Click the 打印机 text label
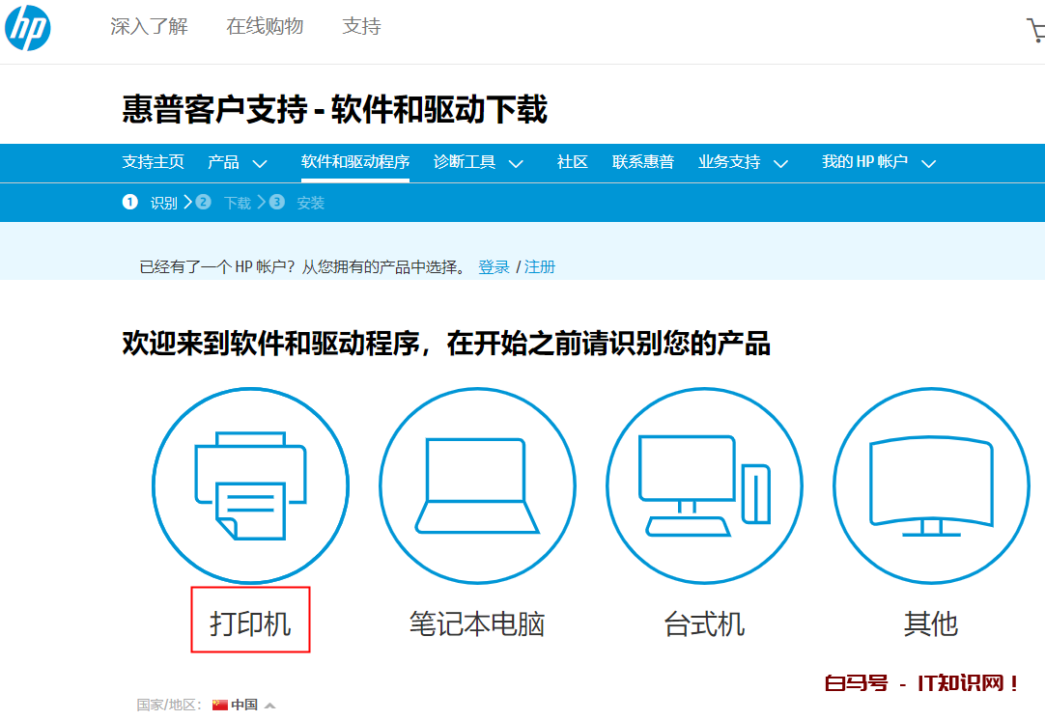Screen dimensions: 1045x720 click(250, 623)
